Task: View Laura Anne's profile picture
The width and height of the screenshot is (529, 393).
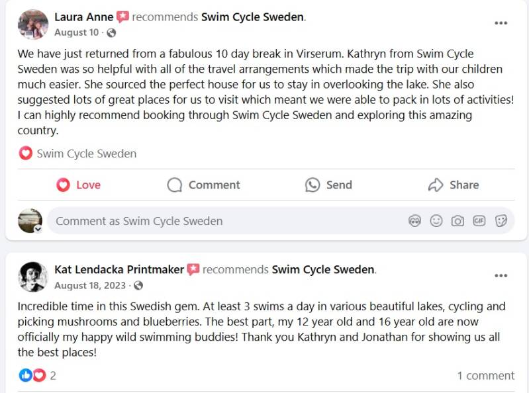Action: [x=32, y=24]
